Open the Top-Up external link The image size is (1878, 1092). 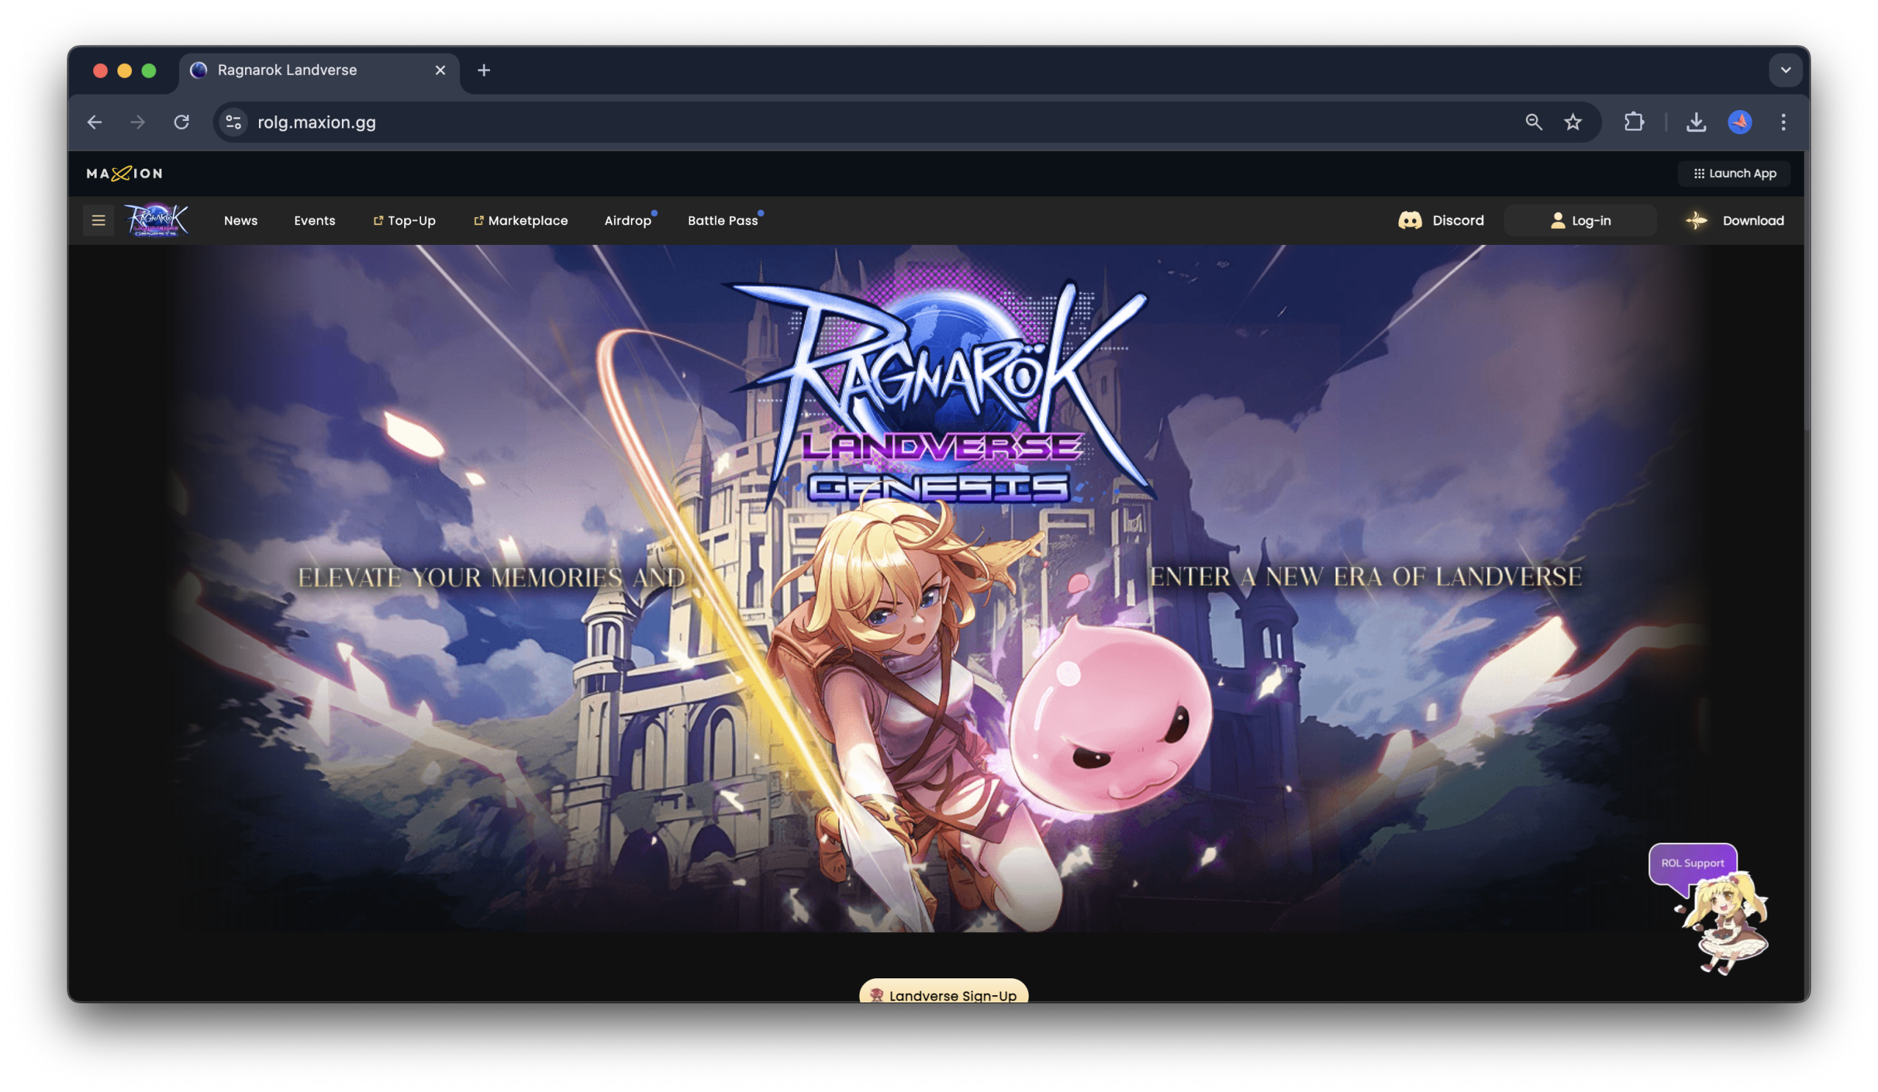click(405, 221)
